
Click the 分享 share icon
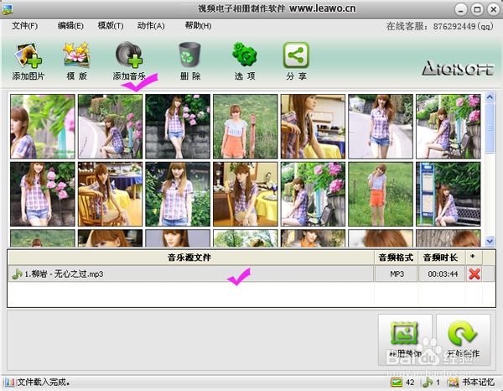(296, 55)
